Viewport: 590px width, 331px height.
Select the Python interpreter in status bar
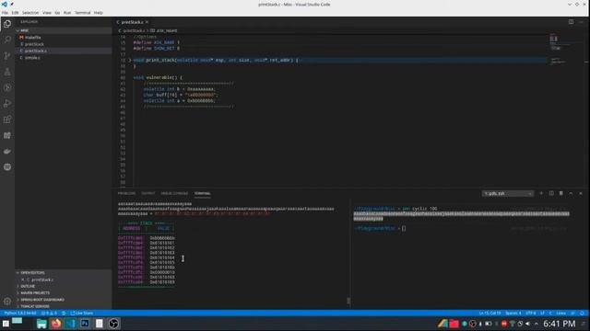coord(20,313)
